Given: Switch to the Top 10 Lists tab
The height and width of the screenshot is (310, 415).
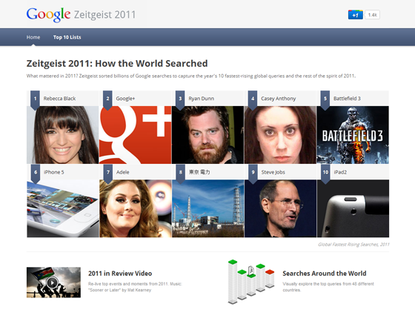Looking at the screenshot, I should [x=67, y=37].
